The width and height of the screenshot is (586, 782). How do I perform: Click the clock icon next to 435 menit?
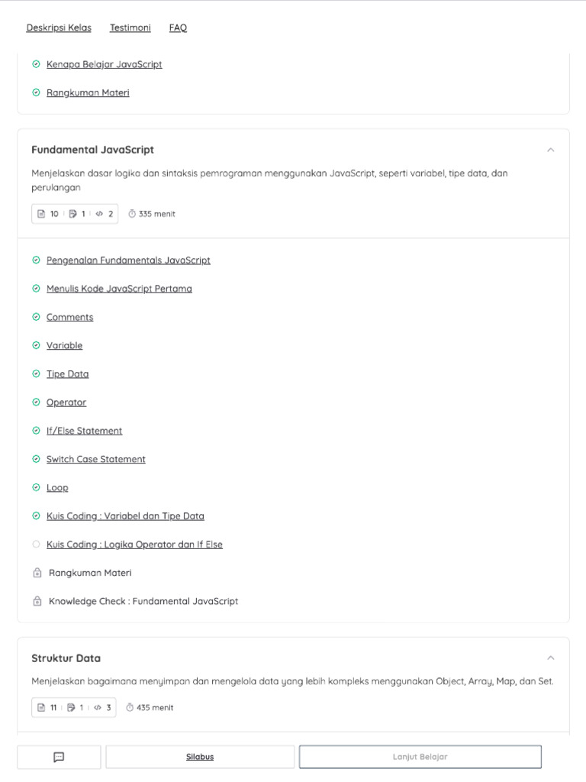(x=130, y=708)
